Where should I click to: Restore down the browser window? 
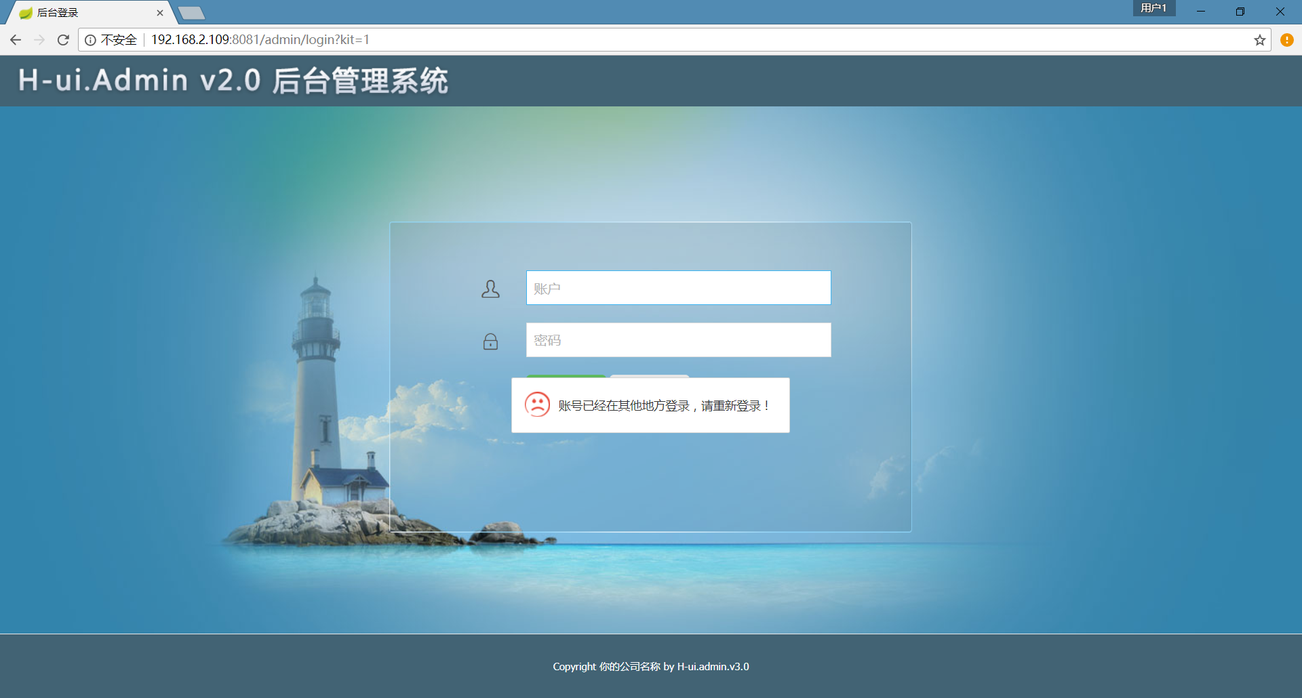1240,12
